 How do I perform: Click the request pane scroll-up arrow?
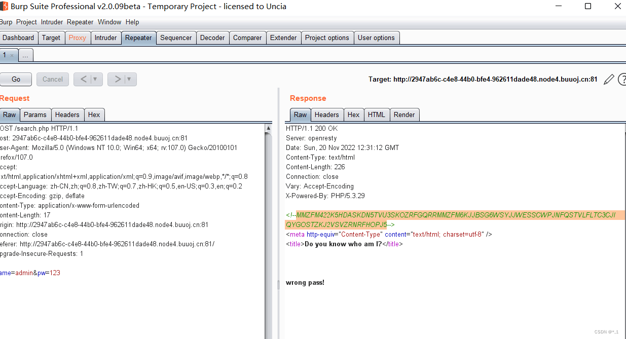pyautogui.click(x=269, y=128)
